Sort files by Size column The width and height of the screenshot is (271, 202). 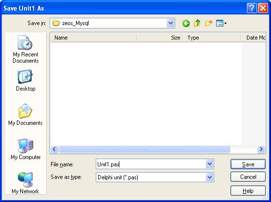tap(160, 38)
